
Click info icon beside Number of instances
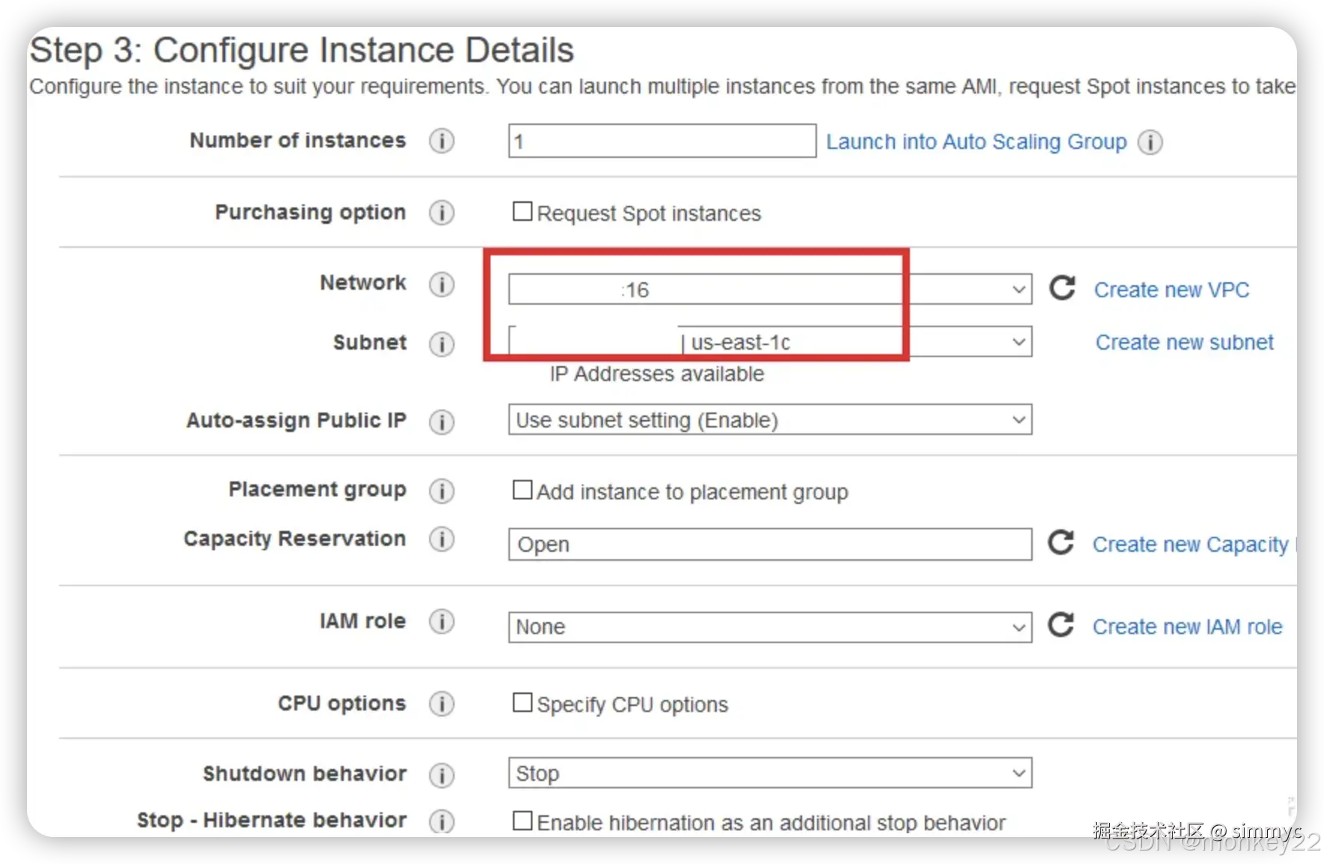tap(442, 141)
